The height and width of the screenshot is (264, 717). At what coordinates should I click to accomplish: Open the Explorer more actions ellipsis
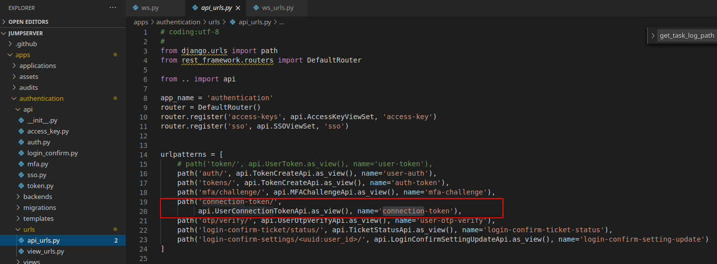113,8
